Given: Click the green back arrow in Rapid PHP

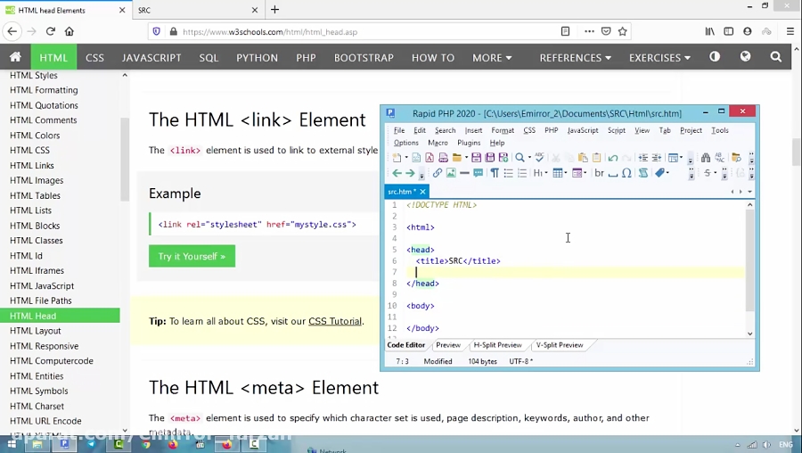Looking at the screenshot, I should pyautogui.click(x=397, y=173).
